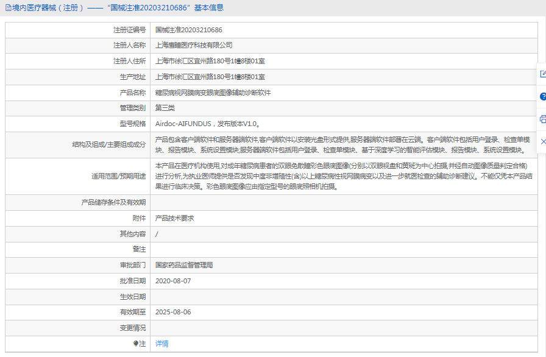Image resolution: width=546 pixels, height=357 pixels.
Task: Click approval department 国家药品监督管理局
Action: [x=184, y=265]
